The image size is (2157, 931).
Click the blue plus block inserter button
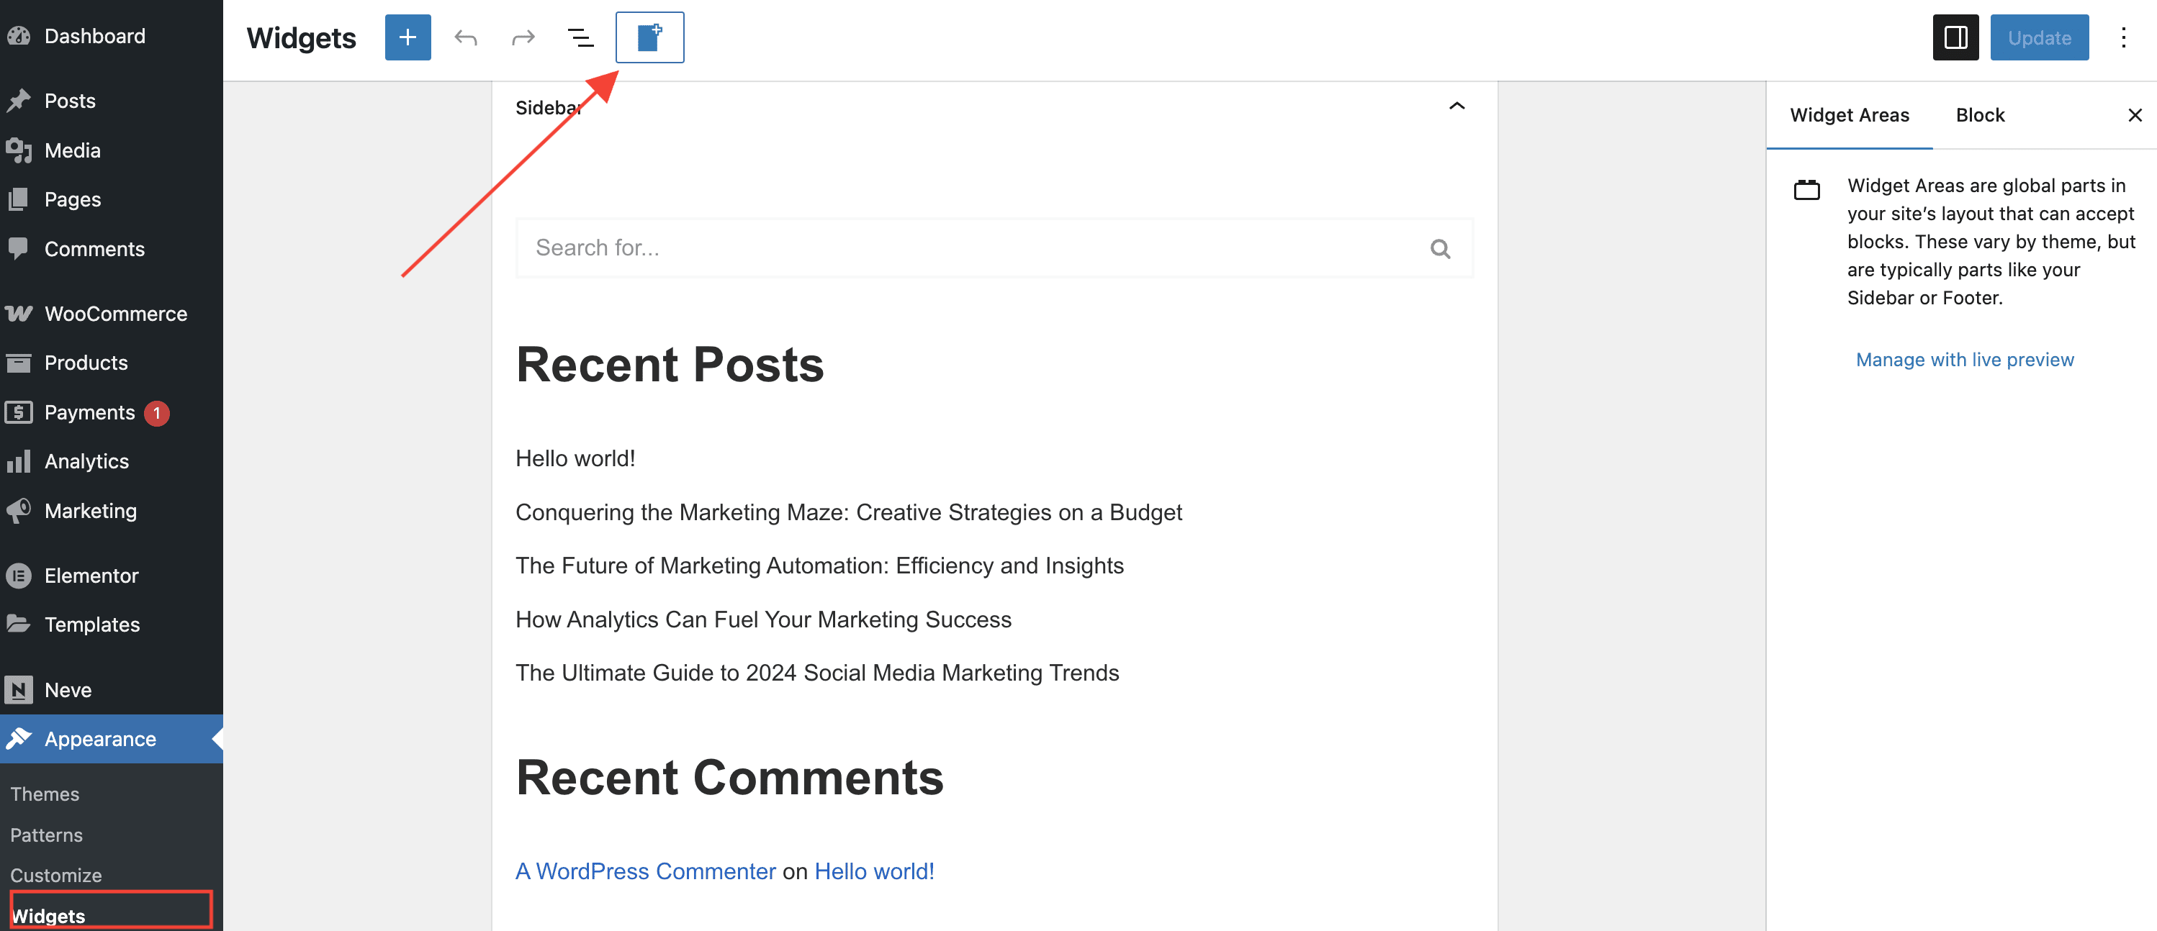point(407,37)
